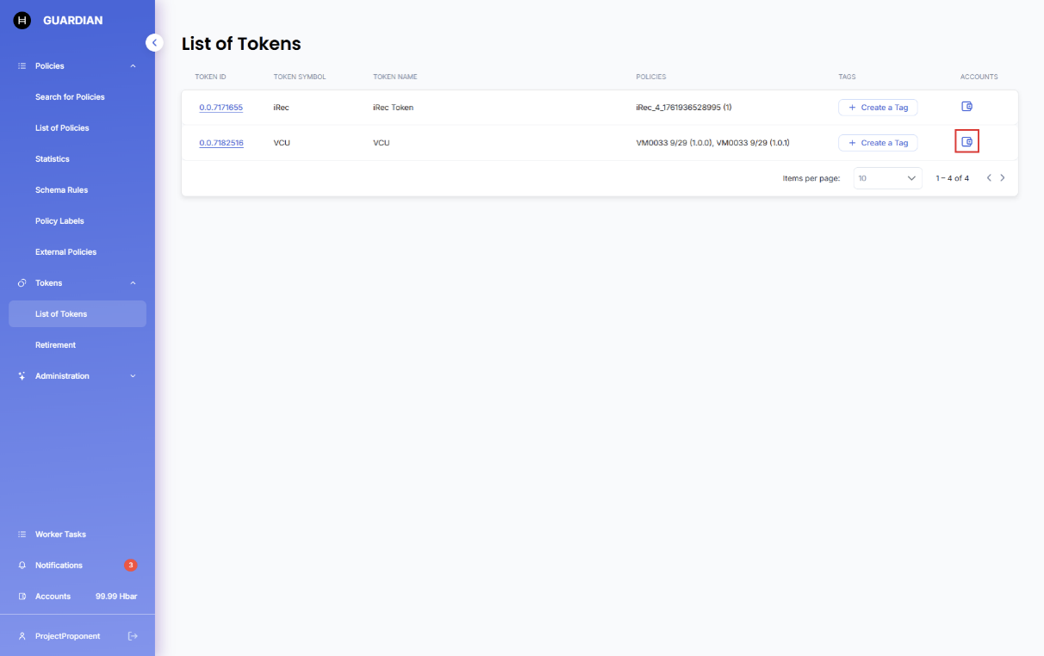Open accounts wallet icon for VCU token

tap(966, 142)
